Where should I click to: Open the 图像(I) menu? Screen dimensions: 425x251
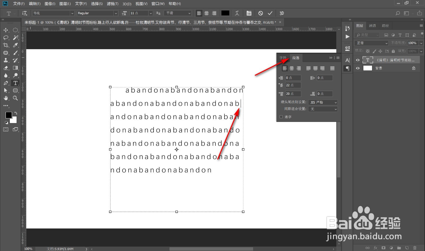50,4
